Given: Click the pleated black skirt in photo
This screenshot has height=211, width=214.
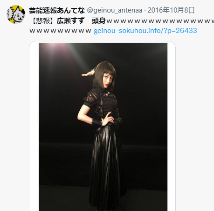Looking at the screenshot, I should click(x=106, y=166).
